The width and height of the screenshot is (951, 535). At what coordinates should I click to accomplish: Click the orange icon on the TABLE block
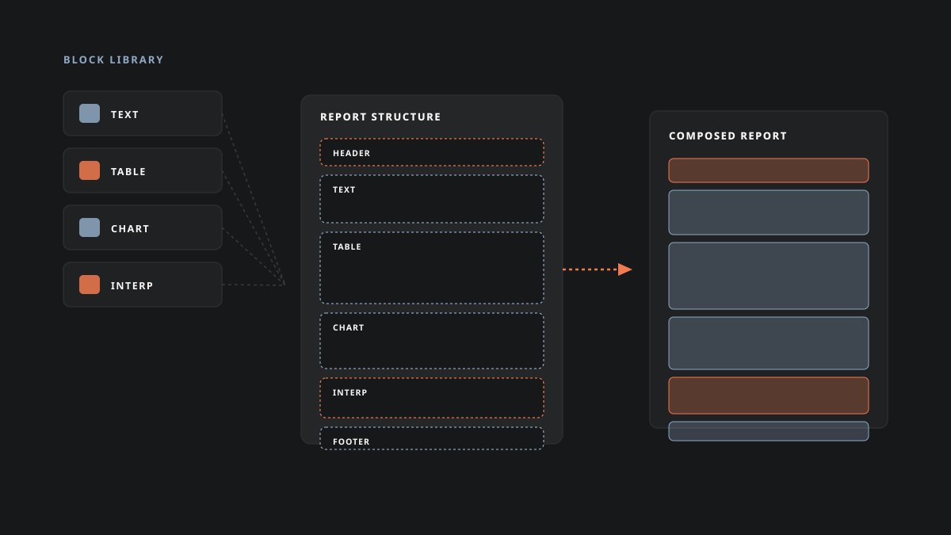pos(90,170)
